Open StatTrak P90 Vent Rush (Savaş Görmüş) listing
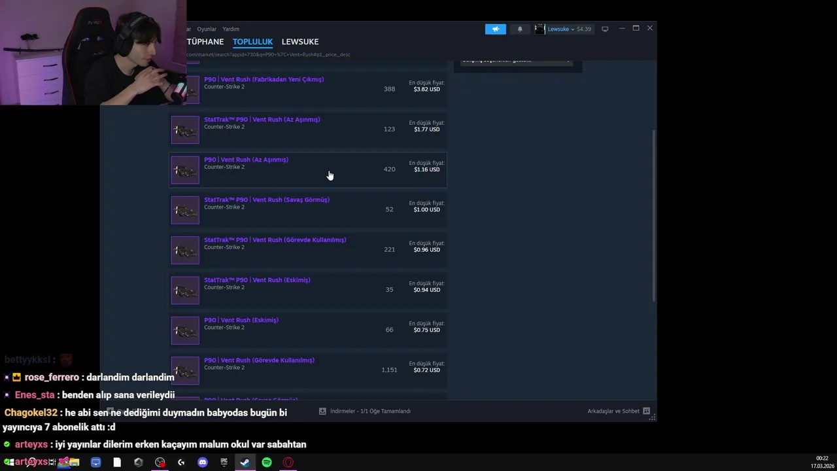837x471 pixels. tap(308, 209)
